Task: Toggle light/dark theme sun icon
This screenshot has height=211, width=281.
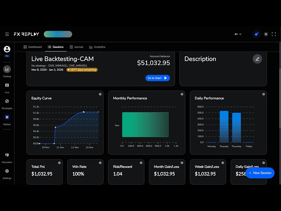Action: 266,34
